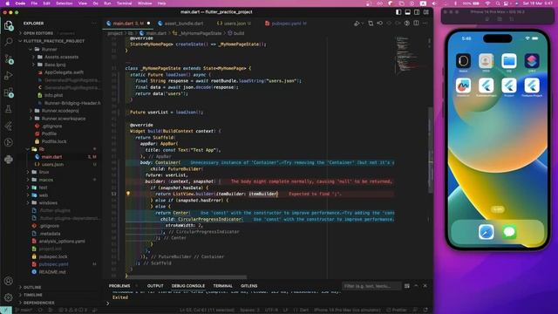This screenshot has width=558, height=314.
Task: Open the Manage gear in activity bar
Action: (9, 297)
